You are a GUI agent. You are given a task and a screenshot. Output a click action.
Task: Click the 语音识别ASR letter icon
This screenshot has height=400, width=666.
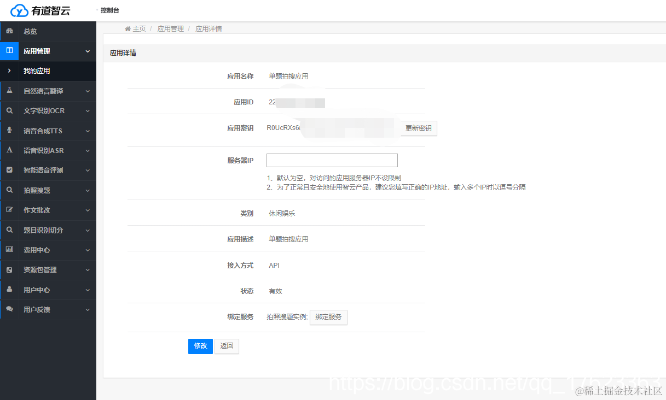(9, 150)
